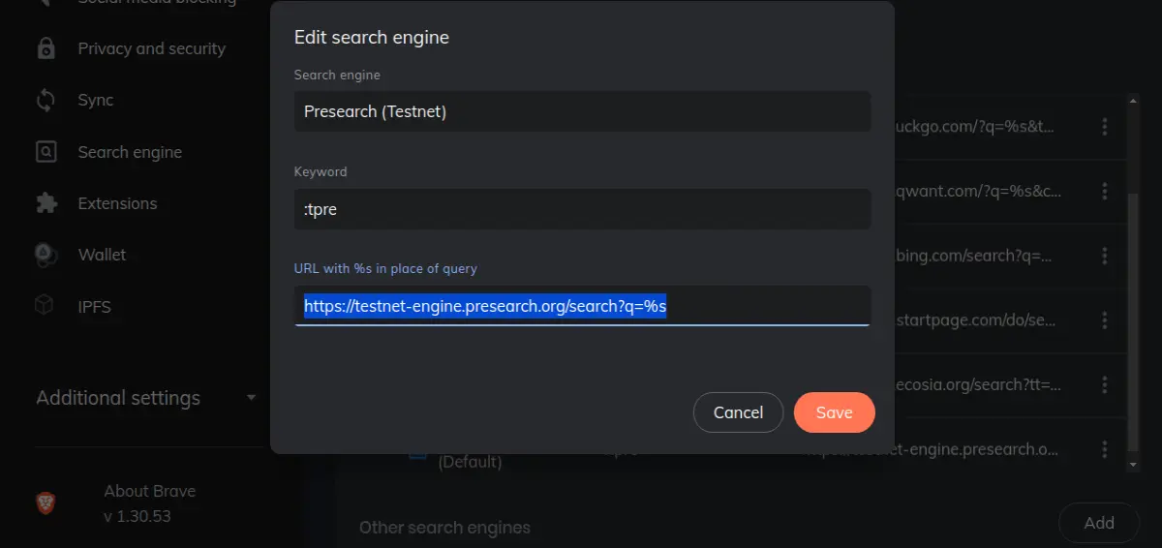The width and height of the screenshot is (1162, 548).
Task: Open more options for the bing.com entry
Action: [1104, 256]
